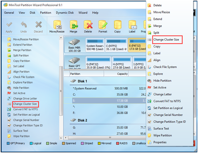This screenshot has width=198, height=153.
Task: Click Merge Partition sidebar link
Action: [22, 50]
